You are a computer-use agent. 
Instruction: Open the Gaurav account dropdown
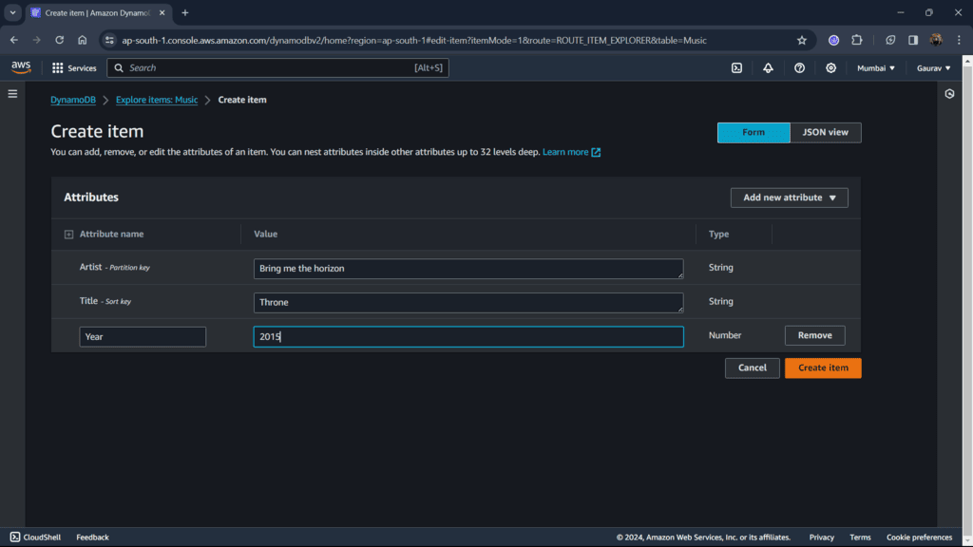tap(933, 68)
